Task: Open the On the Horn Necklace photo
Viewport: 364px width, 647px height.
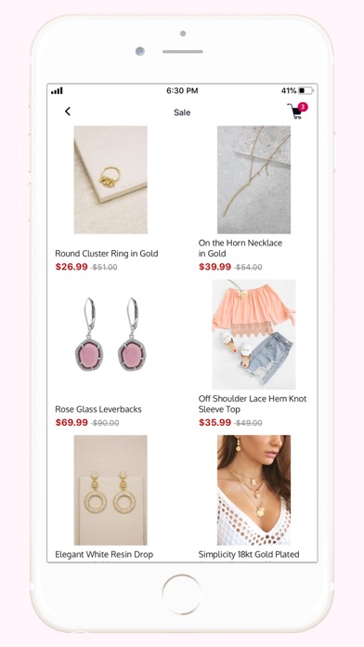Action: pyautogui.click(x=253, y=180)
